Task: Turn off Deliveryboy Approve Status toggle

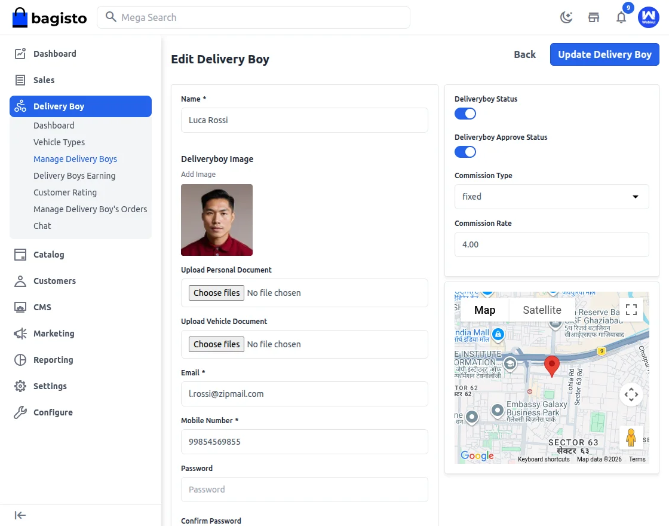Action: coord(465,152)
